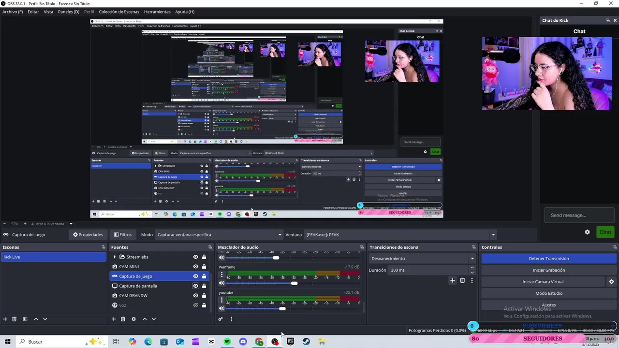Unlock the voz source
This screenshot has width=619, height=348.
tap(204, 305)
